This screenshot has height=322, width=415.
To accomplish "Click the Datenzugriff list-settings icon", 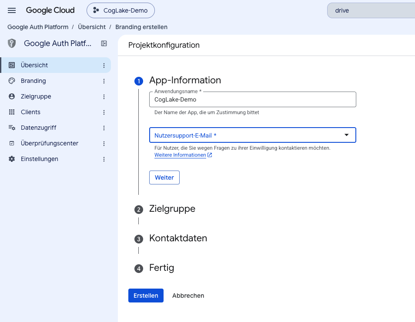I will pos(12,128).
